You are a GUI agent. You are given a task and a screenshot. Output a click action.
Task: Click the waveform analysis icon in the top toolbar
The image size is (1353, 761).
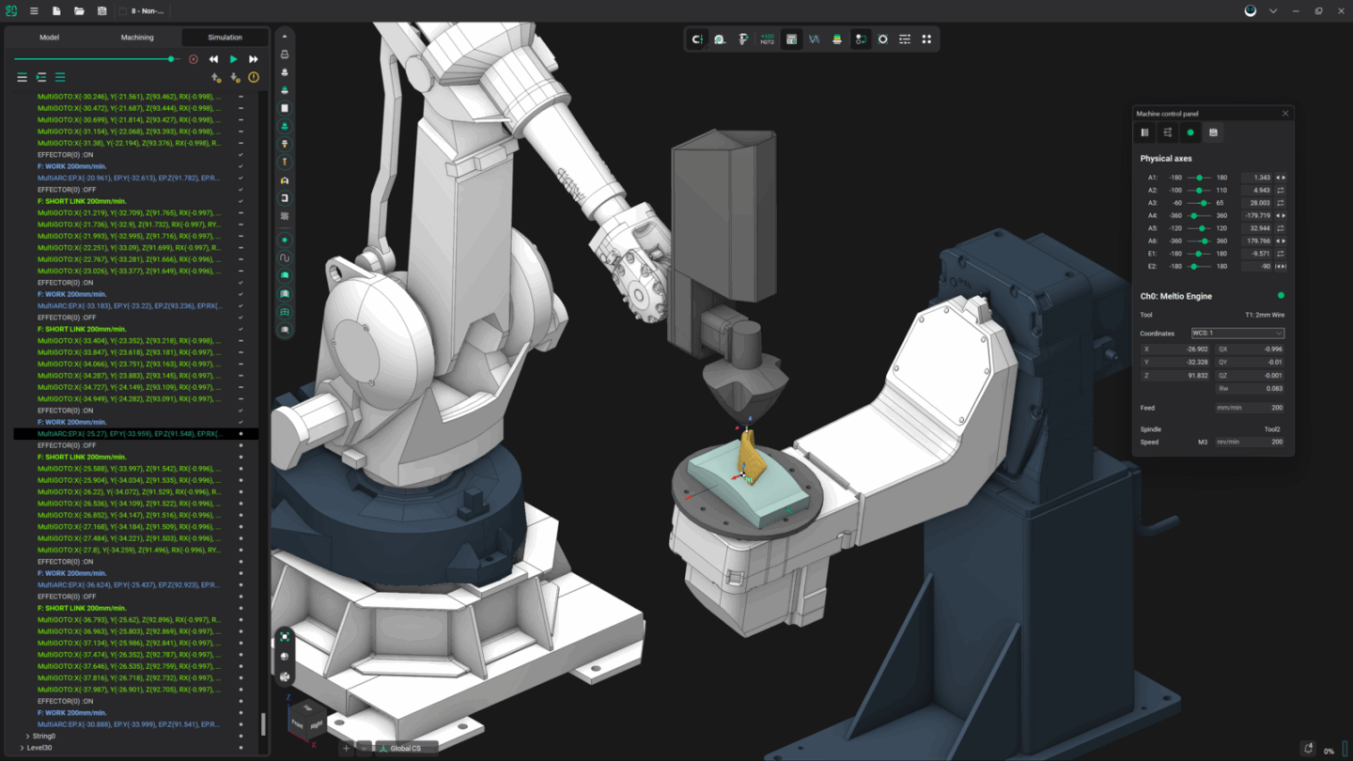[814, 39]
